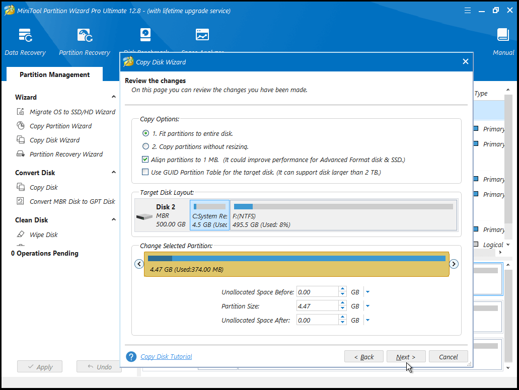Uncheck 'Align partitions to 1 MB'
Image resolution: width=519 pixels, height=390 pixels.
pos(145,159)
